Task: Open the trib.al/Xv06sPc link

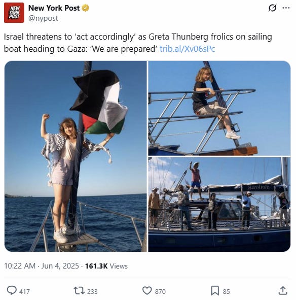Action: (x=187, y=49)
